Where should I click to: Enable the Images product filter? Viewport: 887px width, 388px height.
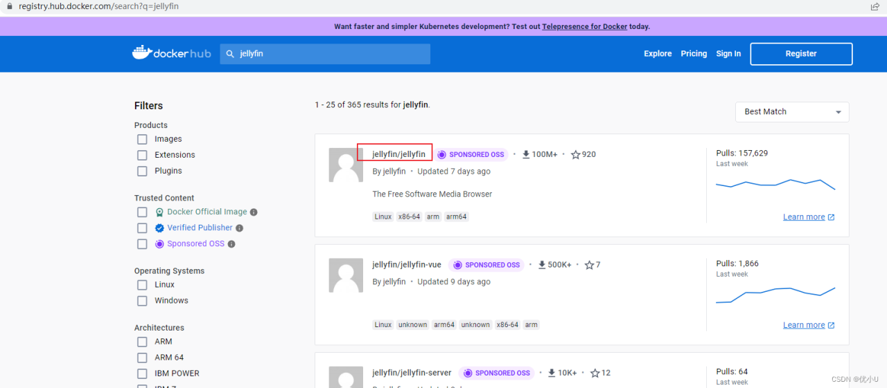point(142,139)
